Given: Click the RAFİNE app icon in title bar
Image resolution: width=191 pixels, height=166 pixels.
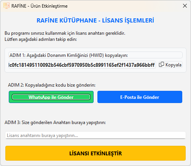Looking at the screenshot, I should (6, 6).
